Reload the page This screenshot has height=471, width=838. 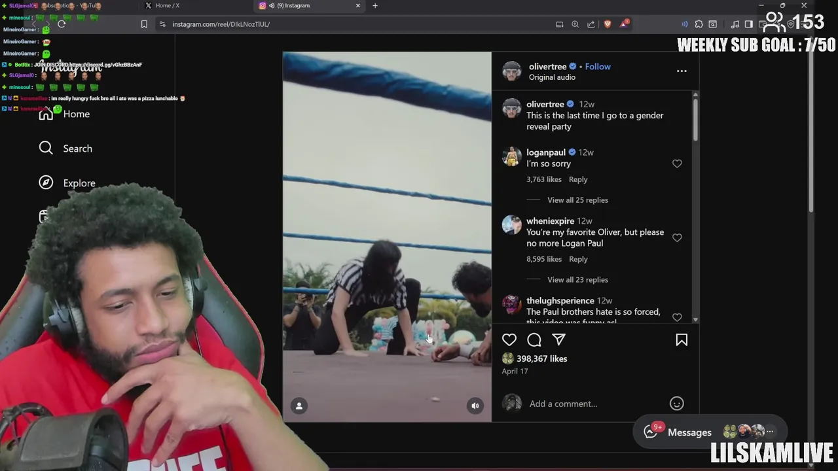click(x=62, y=24)
